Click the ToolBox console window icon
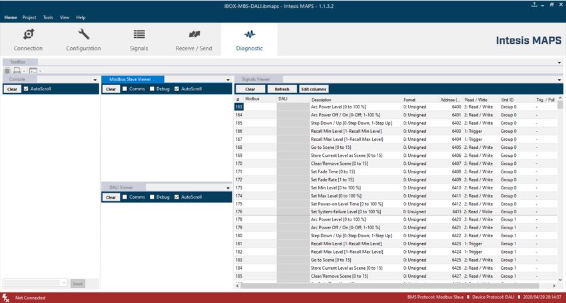The width and height of the screenshot is (566, 303). point(33,71)
